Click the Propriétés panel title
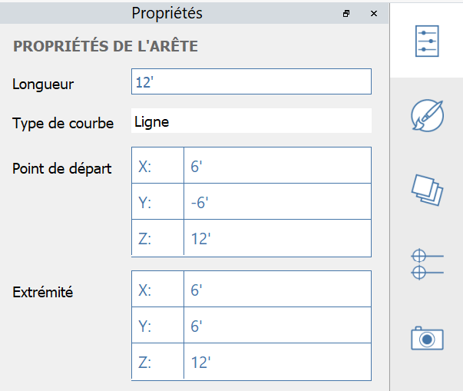Viewport: 463px width, 391px height. click(167, 13)
